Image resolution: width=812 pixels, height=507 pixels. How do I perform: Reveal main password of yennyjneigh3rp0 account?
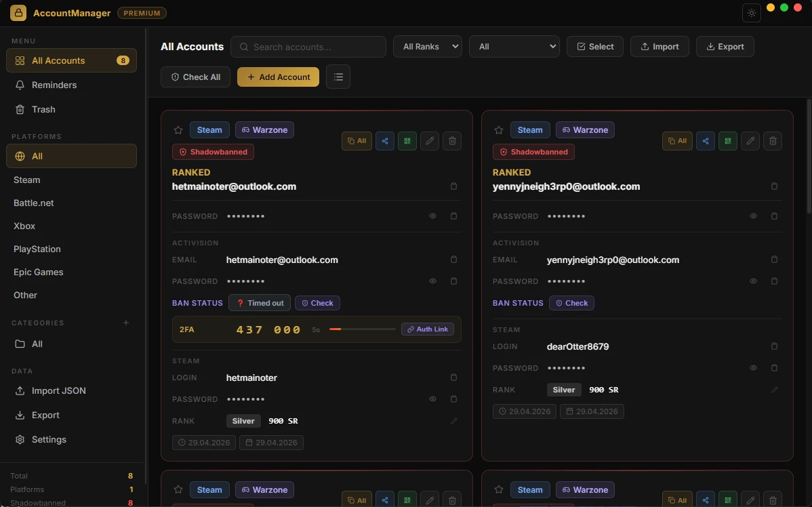point(753,216)
